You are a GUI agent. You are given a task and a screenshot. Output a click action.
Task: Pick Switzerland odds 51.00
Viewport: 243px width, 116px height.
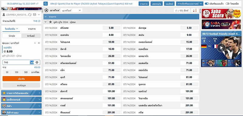(x=111, y=63)
